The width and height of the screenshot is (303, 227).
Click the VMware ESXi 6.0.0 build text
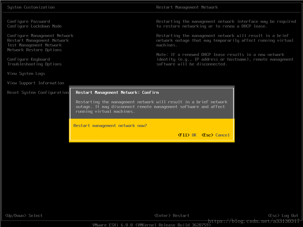pyautogui.click(x=151, y=225)
